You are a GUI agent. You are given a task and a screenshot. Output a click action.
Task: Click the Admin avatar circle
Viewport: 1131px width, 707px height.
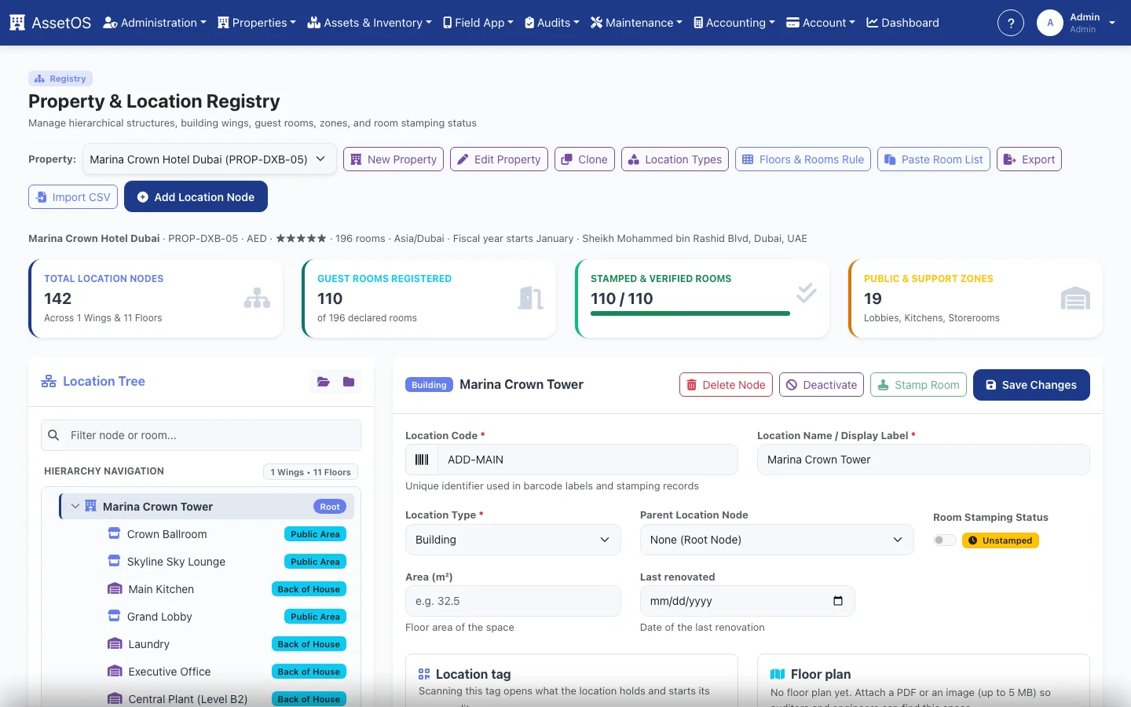pyautogui.click(x=1050, y=23)
